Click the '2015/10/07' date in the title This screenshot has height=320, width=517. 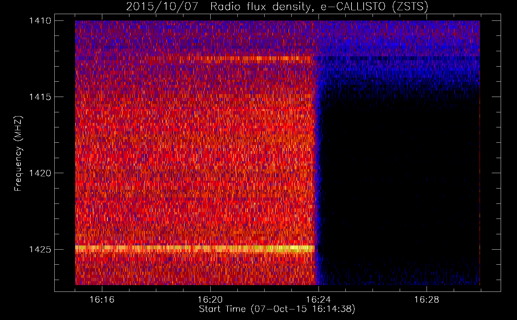pyautogui.click(x=162, y=7)
